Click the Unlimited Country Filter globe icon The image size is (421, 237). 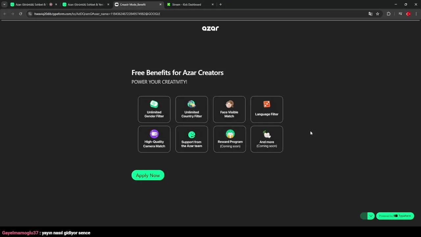click(191, 104)
